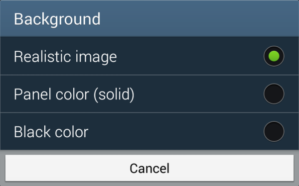Tap the empty circle beside Black color

coord(274,132)
